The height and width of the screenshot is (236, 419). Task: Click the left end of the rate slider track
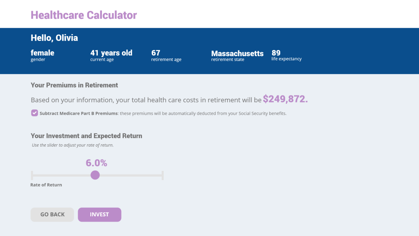click(32, 175)
